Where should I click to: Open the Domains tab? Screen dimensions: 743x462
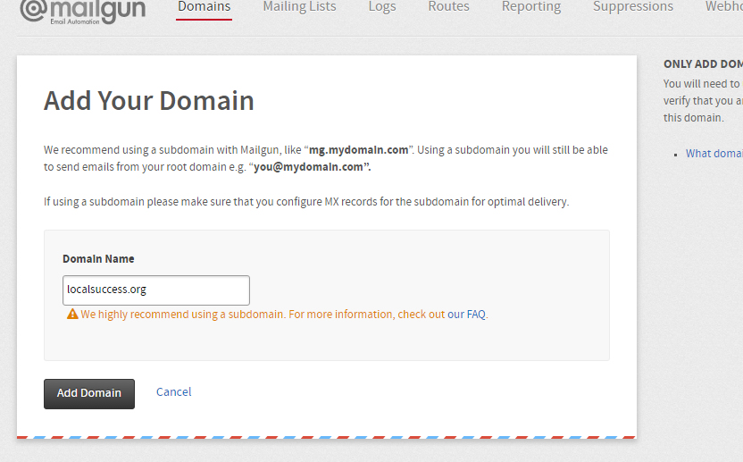[204, 7]
